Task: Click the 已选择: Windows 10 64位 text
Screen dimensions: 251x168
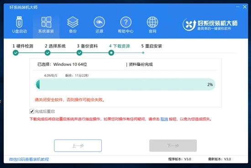Action: pyautogui.click(x=62, y=65)
